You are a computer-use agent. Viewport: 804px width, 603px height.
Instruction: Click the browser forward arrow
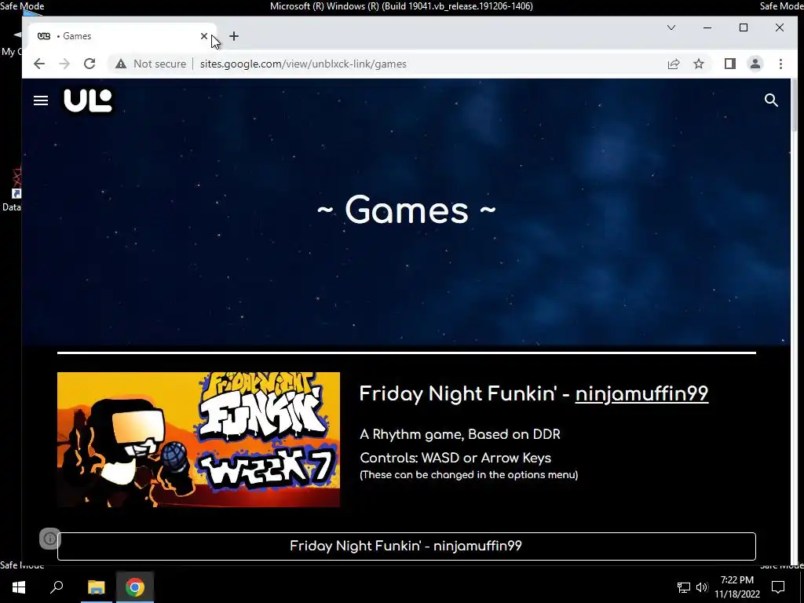(64, 64)
